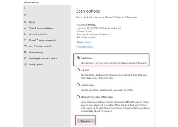Click the Home house icon

25,22
